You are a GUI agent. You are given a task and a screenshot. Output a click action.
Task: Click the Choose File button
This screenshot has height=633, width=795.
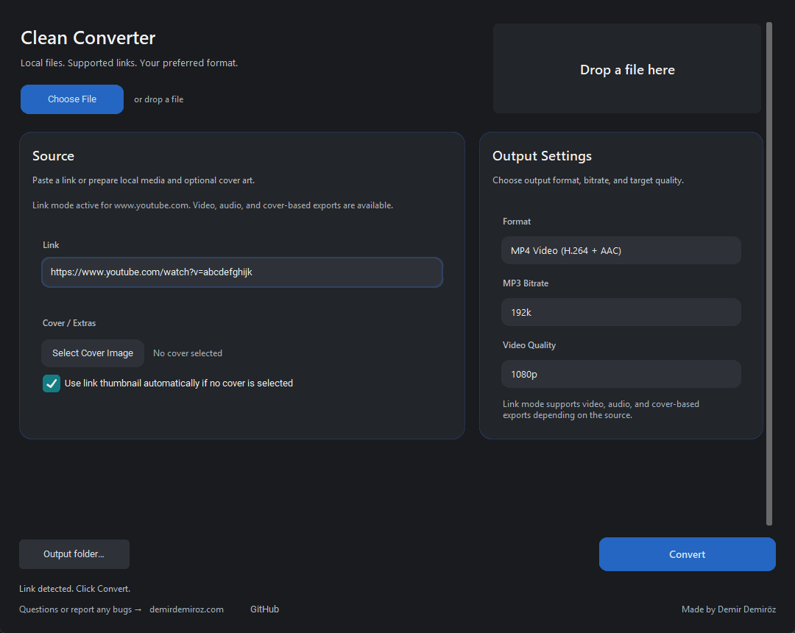72,99
